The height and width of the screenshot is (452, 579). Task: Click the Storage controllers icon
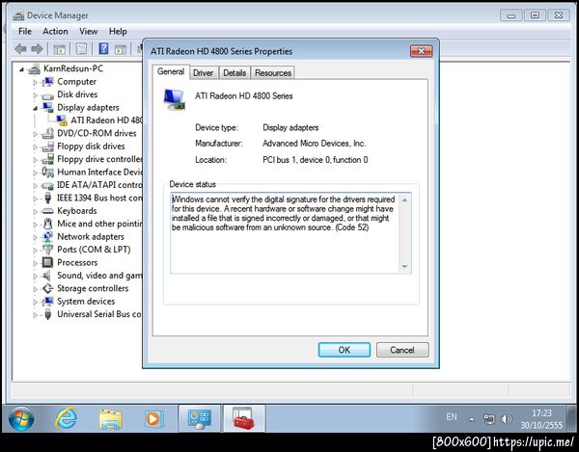click(x=47, y=288)
